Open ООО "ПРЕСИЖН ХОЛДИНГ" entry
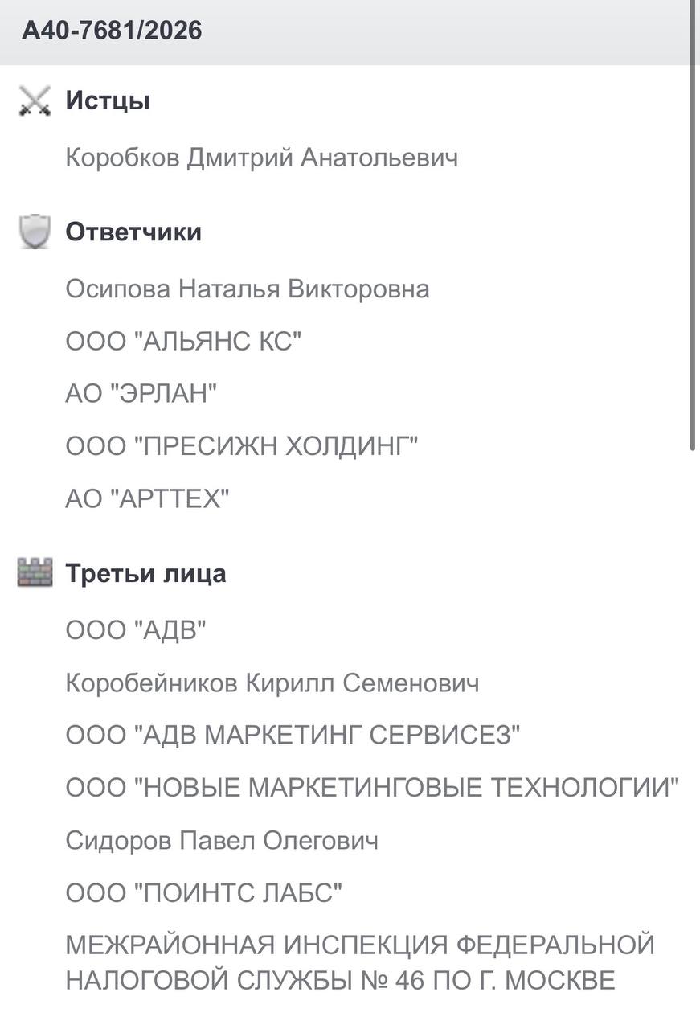Viewport: 700px width, 1029px height. 242,446
